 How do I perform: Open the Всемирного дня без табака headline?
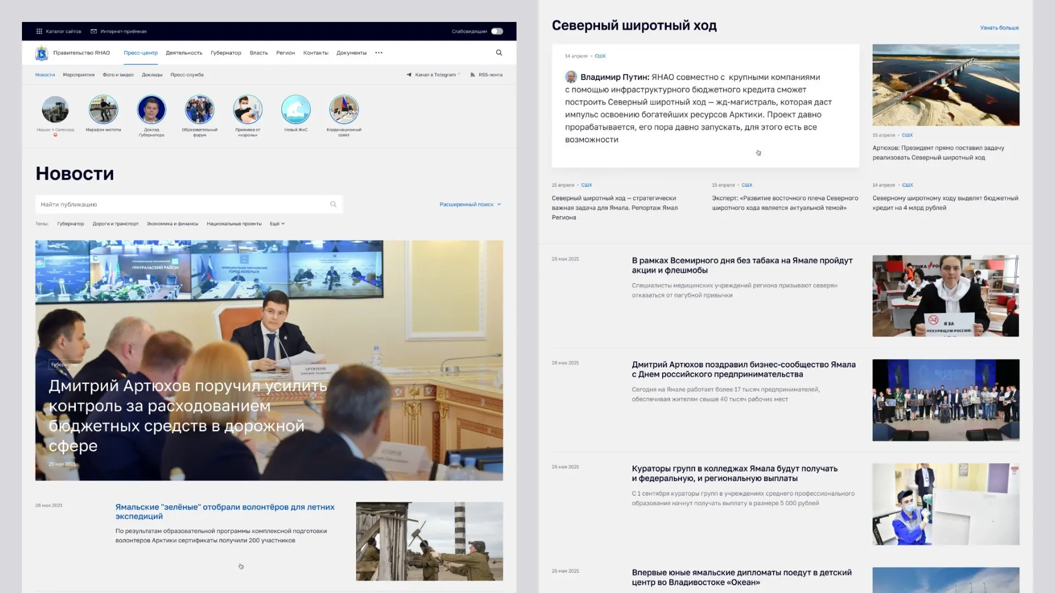[x=742, y=265]
